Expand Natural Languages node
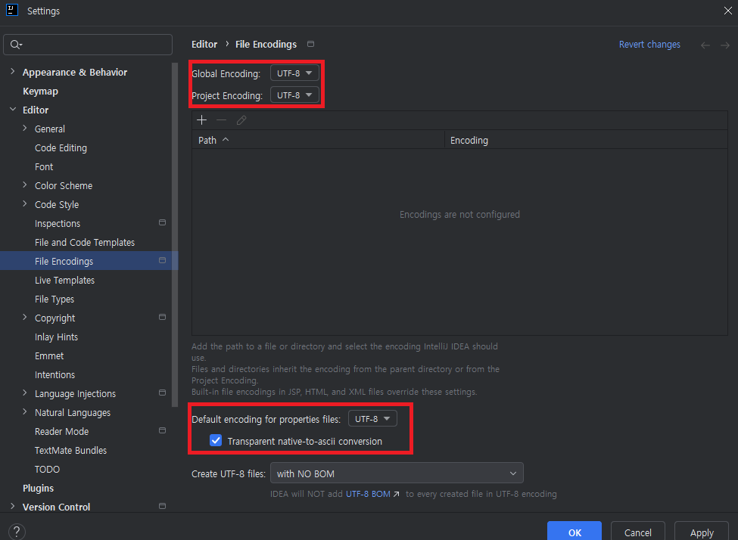Screen dimensions: 738x540 click(x=25, y=411)
